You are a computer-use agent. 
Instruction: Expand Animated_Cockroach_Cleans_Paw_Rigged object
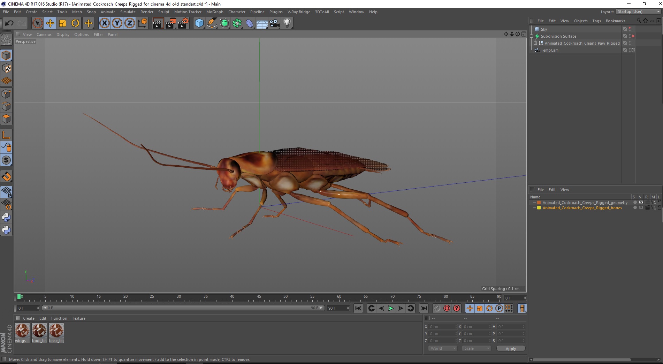point(536,43)
